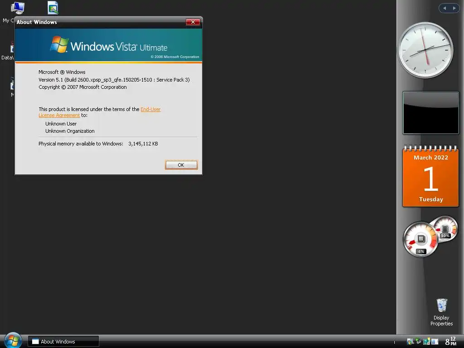Click the CPU meter gauge showing 4%
Viewport: 464px width, 348px height.
pos(420,240)
